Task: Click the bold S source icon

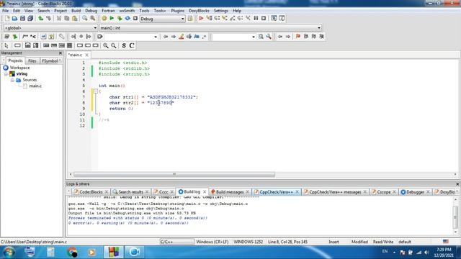Action: (124, 46)
